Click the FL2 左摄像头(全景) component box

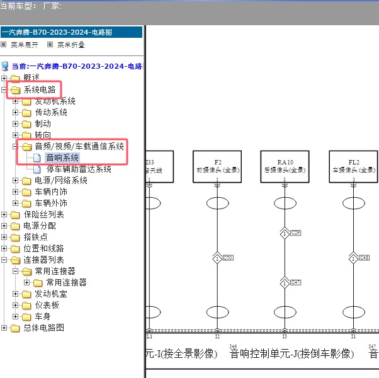click(353, 166)
